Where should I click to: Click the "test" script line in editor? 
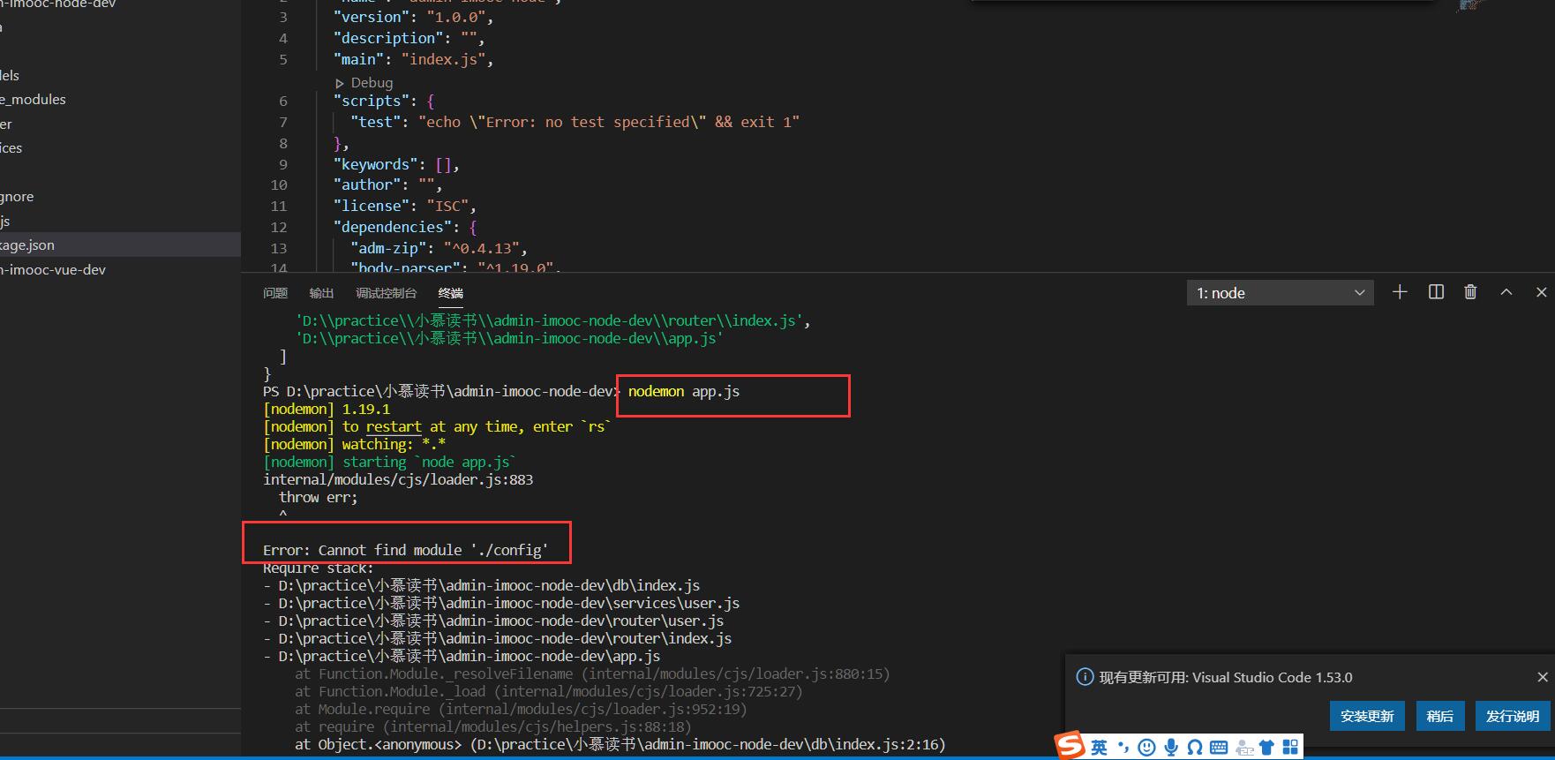[575, 122]
